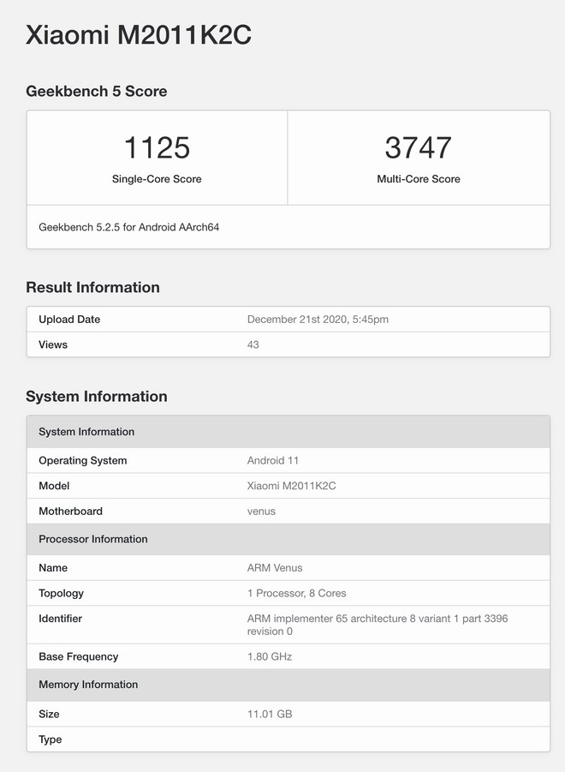
Task: Click the gray System Information table header
Action: [x=288, y=432]
